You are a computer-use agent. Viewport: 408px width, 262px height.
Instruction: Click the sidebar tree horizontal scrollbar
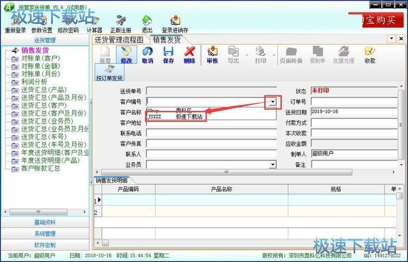(39, 212)
